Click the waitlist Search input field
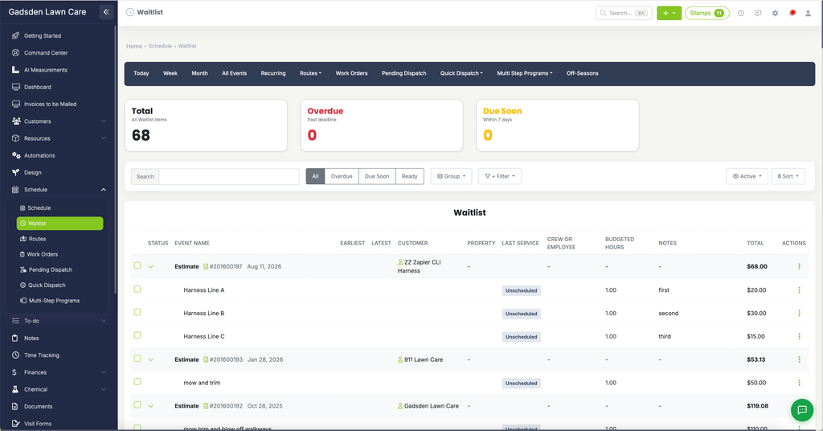Image resolution: width=823 pixels, height=431 pixels. (x=229, y=176)
